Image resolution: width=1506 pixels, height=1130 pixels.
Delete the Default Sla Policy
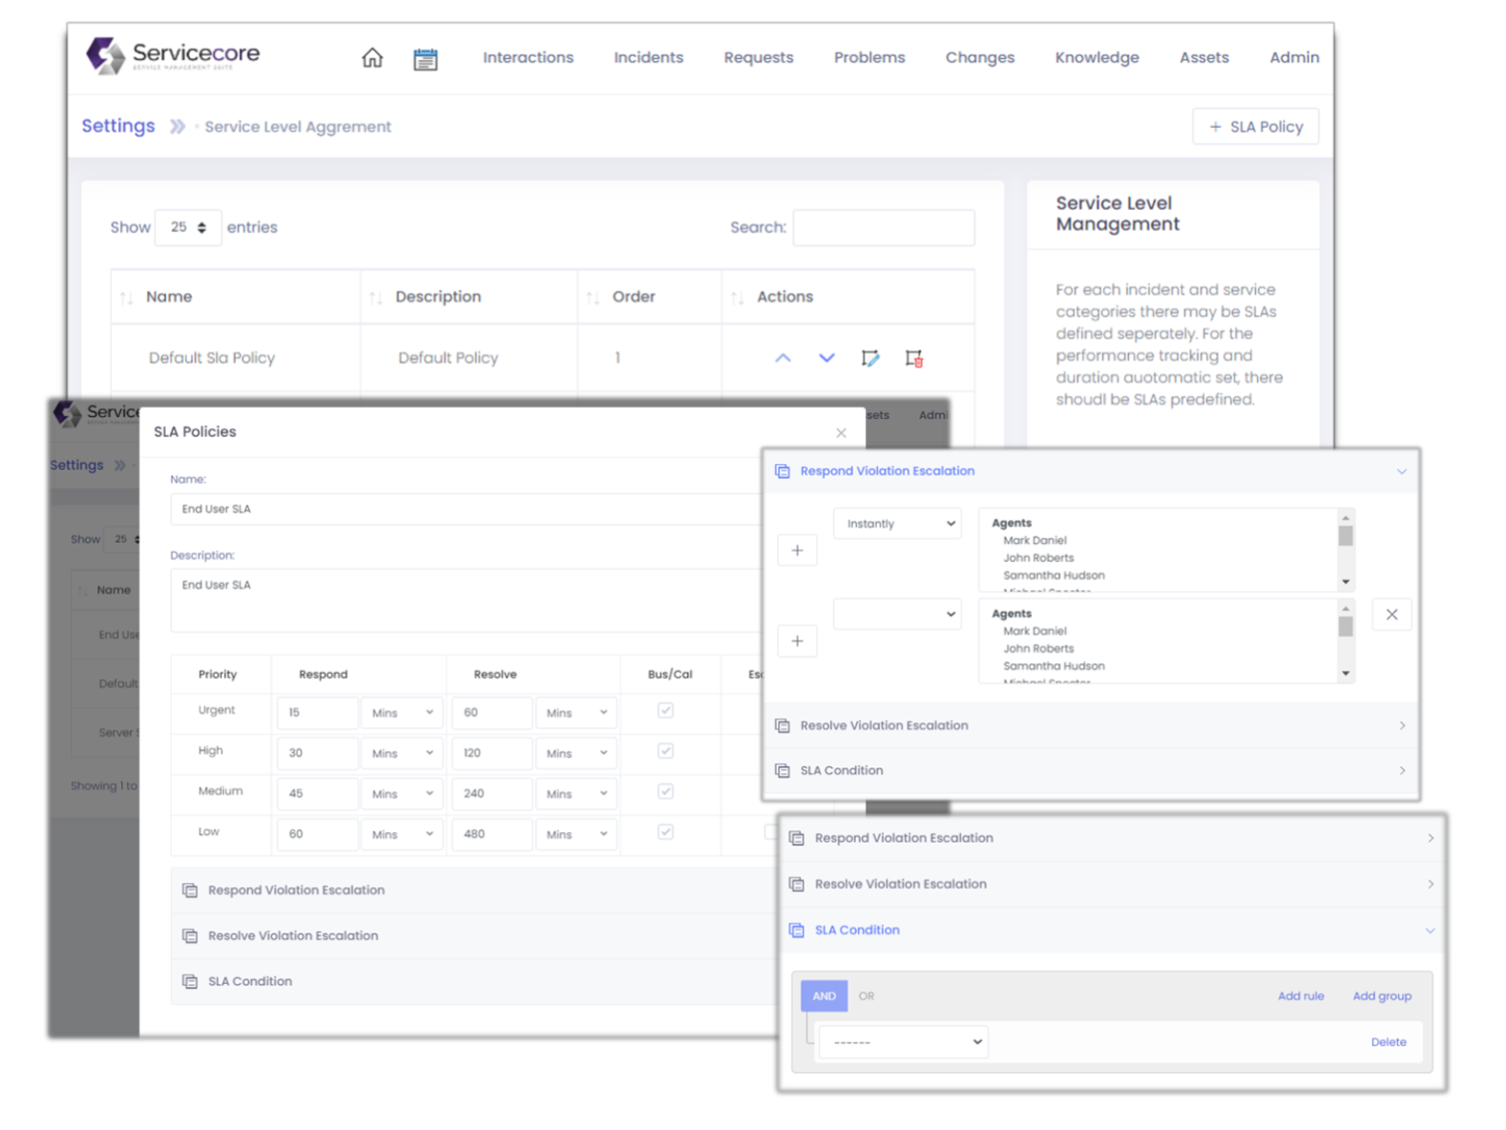[x=913, y=358]
